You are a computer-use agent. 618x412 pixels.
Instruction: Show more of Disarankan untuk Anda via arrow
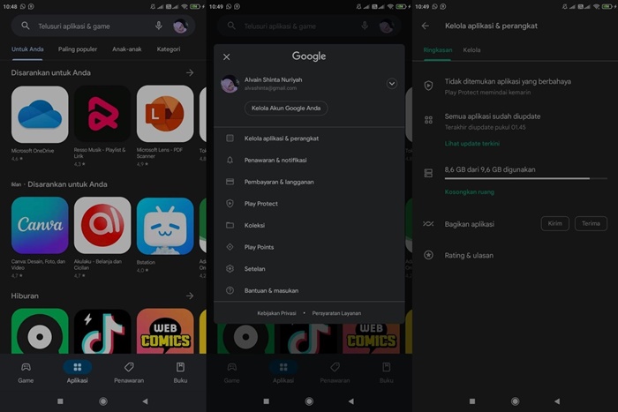click(x=190, y=73)
